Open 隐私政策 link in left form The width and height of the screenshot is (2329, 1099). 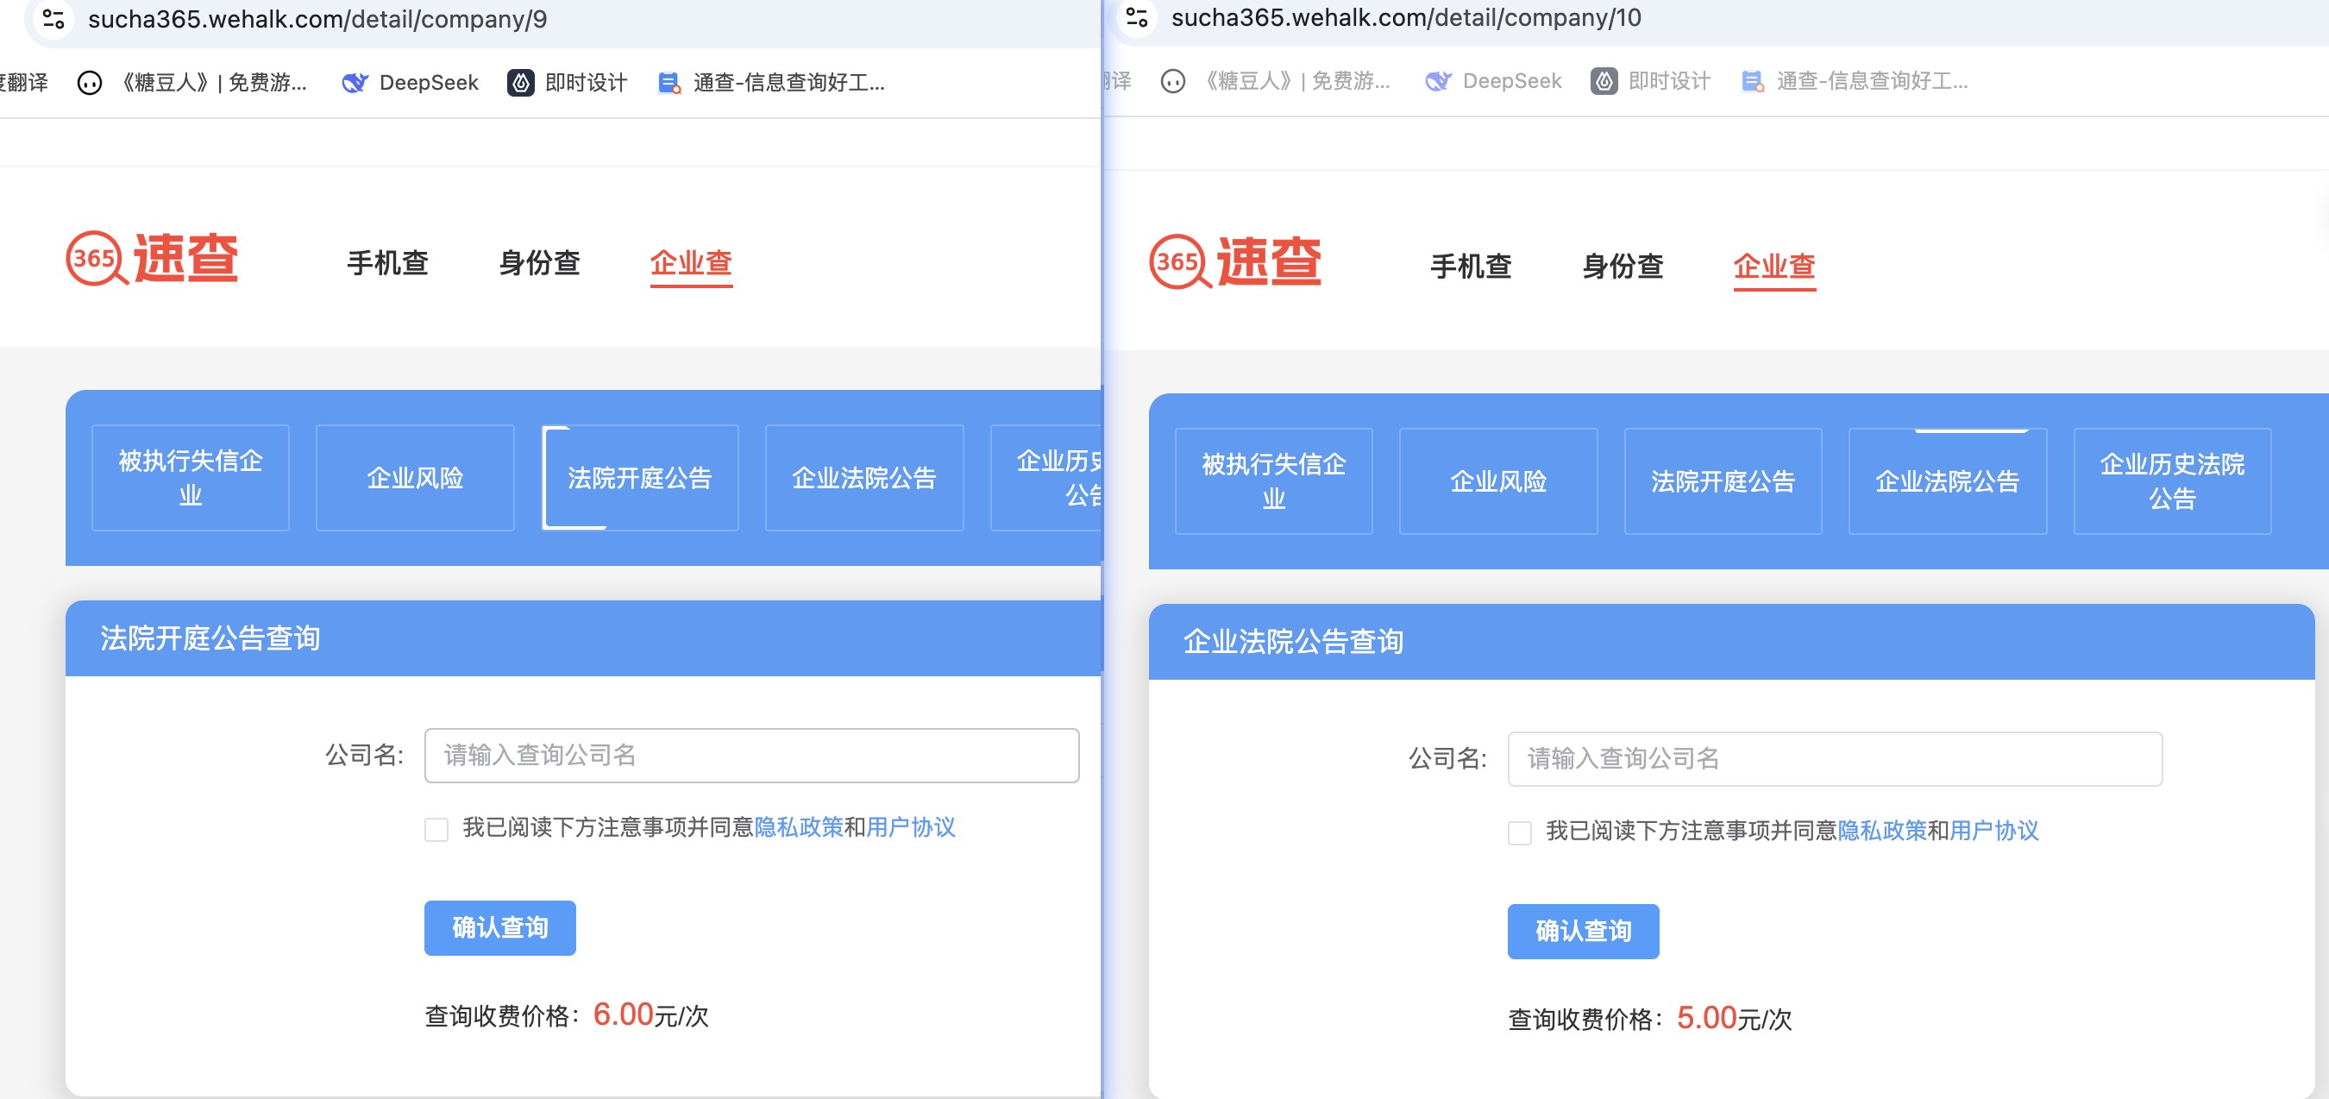(x=799, y=826)
